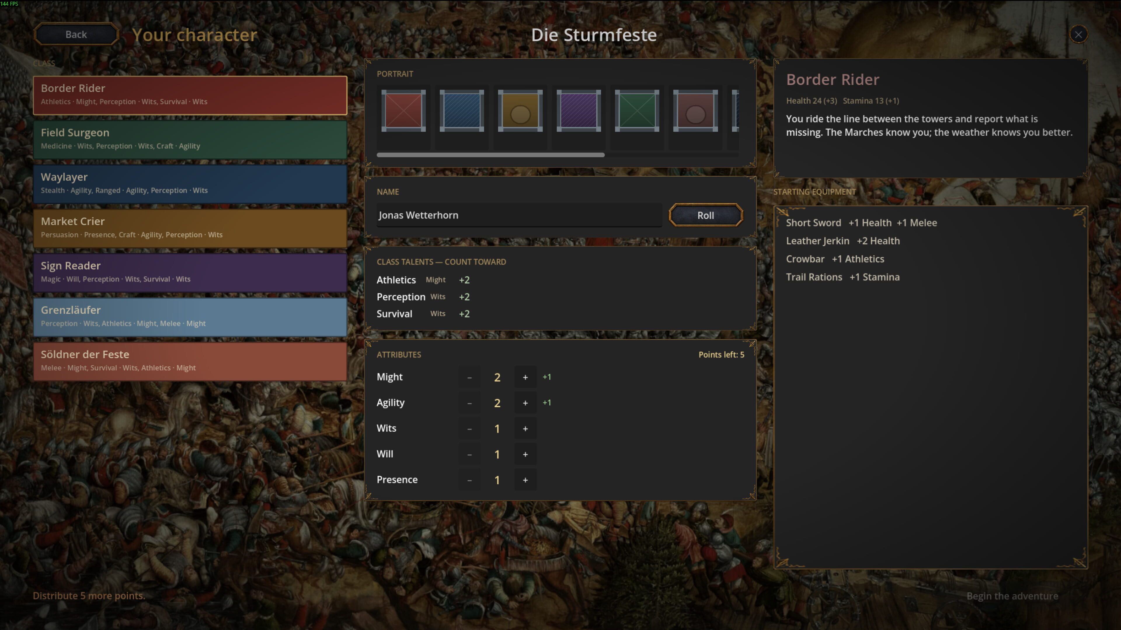Increase Might with the plus button
The image size is (1121, 630).
(525, 377)
